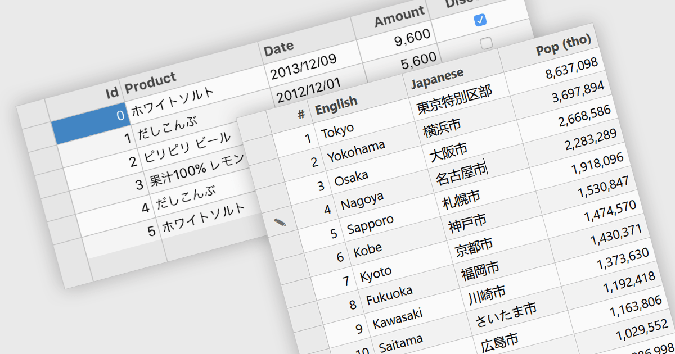Select the Tokyo cell
The width and height of the screenshot is (675, 354).
click(337, 131)
